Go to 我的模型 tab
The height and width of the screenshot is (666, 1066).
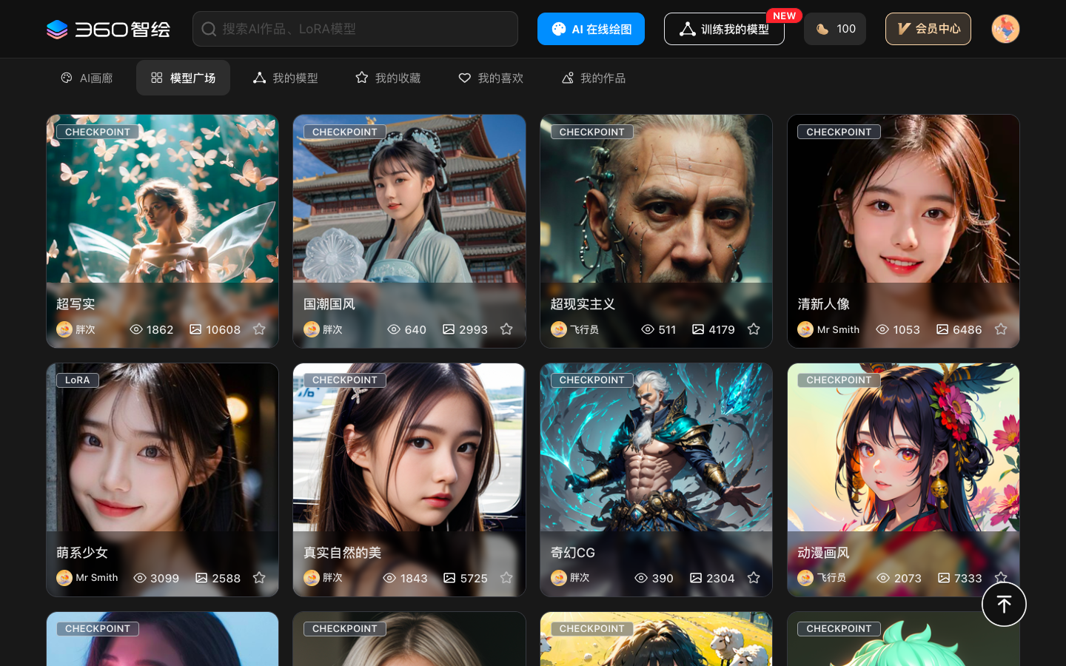click(286, 78)
